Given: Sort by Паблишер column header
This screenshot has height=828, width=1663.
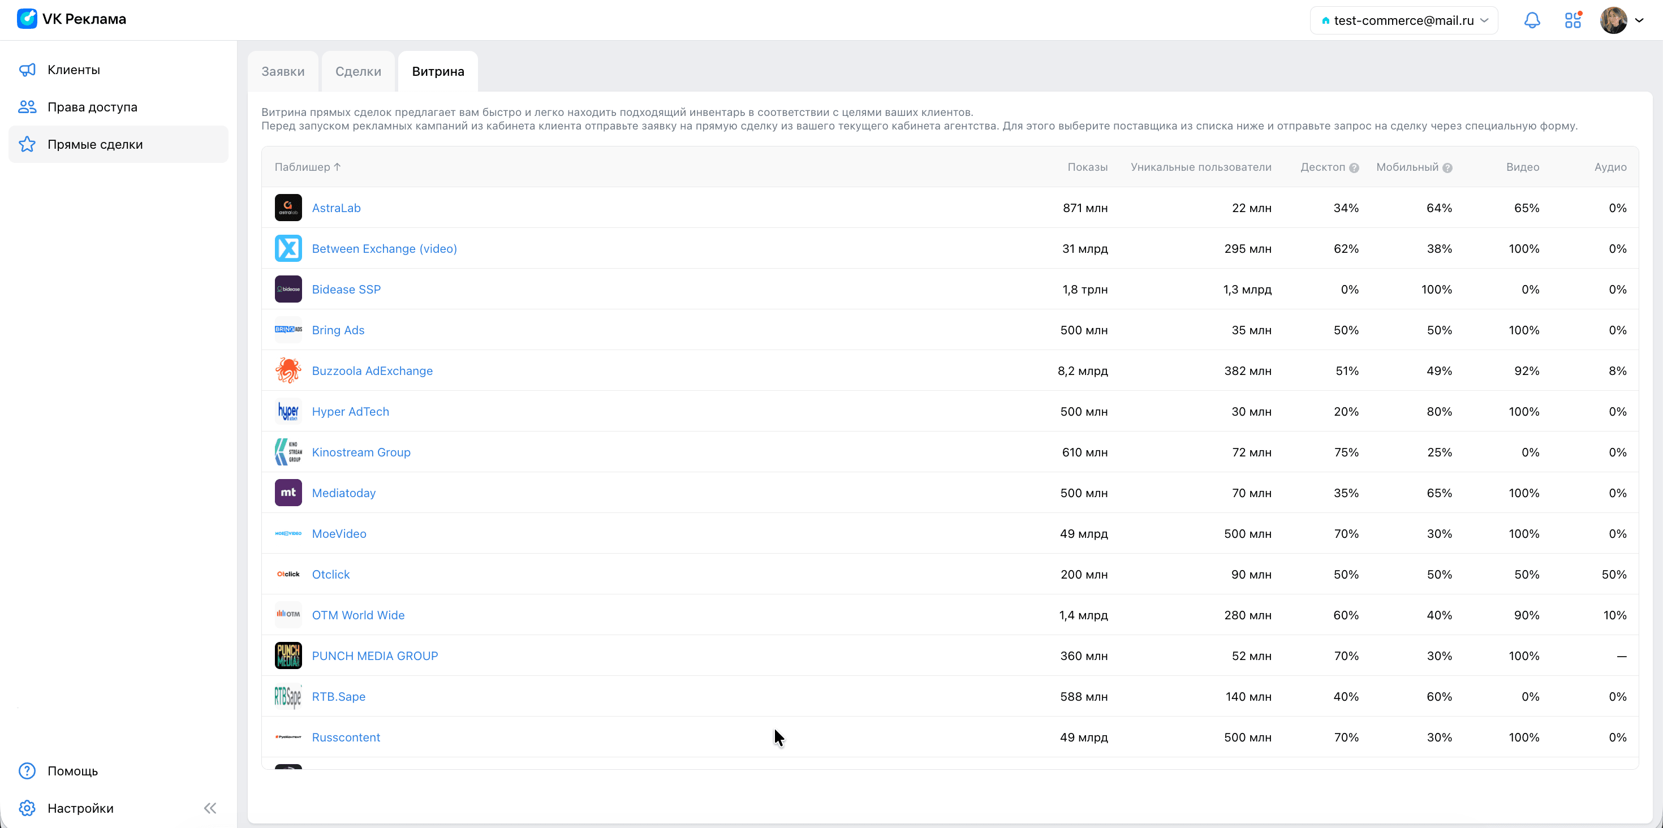Looking at the screenshot, I should click(x=308, y=167).
